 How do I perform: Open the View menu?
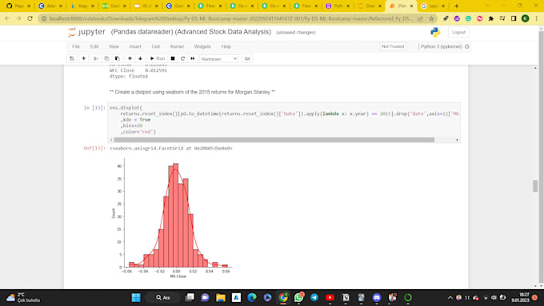114,46
